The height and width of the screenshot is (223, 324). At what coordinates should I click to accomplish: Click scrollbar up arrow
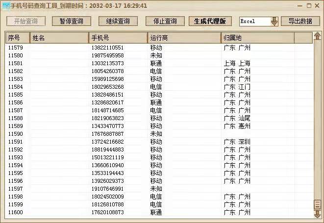coord(317,36)
